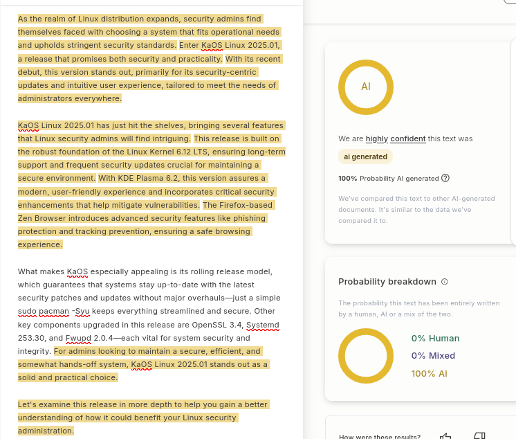Click the 'How were these results?' prompt
The image size is (516, 439).
[x=379, y=436]
